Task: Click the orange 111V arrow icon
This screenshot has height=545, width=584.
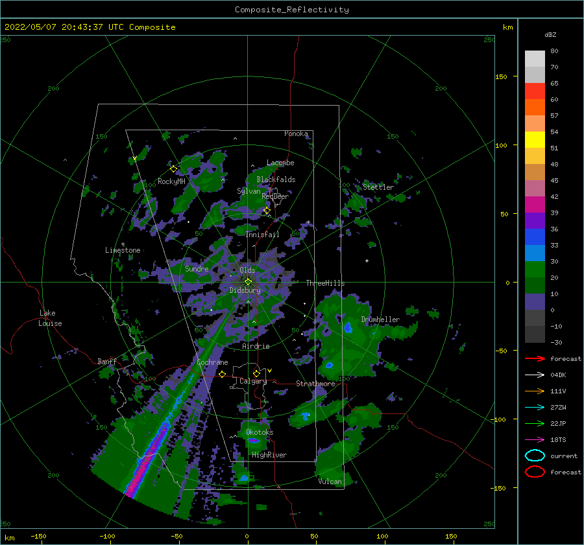Action: point(535,391)
